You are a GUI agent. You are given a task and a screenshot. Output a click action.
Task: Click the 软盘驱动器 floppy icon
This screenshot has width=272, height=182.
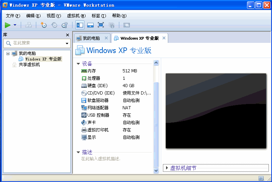click(x=84, y=100)
